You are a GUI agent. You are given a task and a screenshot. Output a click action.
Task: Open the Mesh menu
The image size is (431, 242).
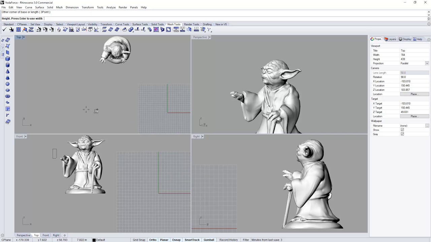point(59,7)
